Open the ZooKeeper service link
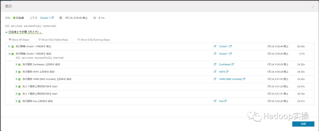This screenshot has width=319, height=131. [227, 64]
